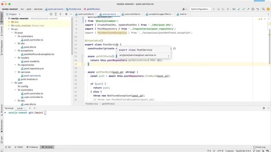Click 2 spaces indent setting
Screen dimensions: 271x152
[x=230, y=151]
